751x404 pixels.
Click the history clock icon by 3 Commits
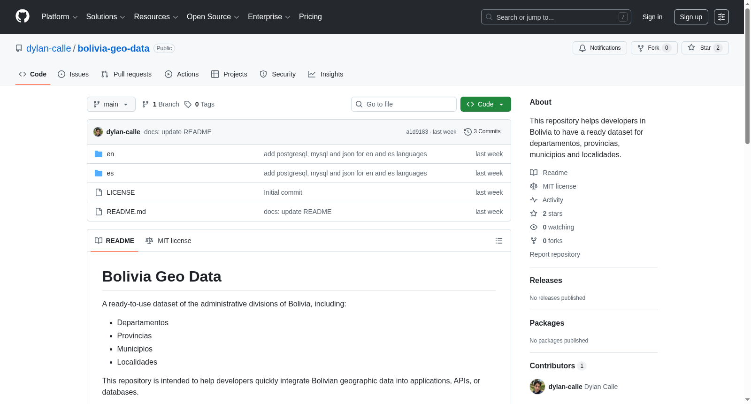pos(468,132)
